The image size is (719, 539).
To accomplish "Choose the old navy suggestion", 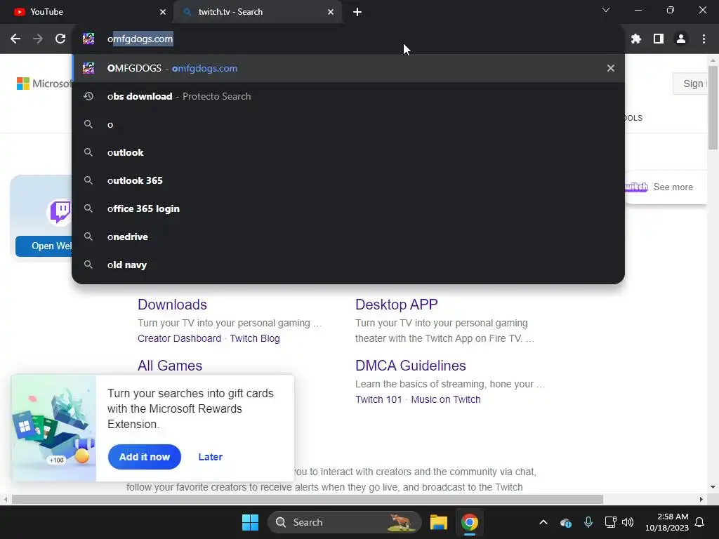I will [x=348, y=265].
